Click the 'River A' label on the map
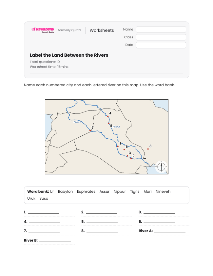The width and height of the screenshot is (213, 276). point(116,127)
